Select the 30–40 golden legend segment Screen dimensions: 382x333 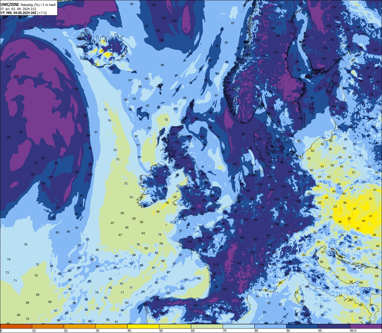click(x=111, y=326)
